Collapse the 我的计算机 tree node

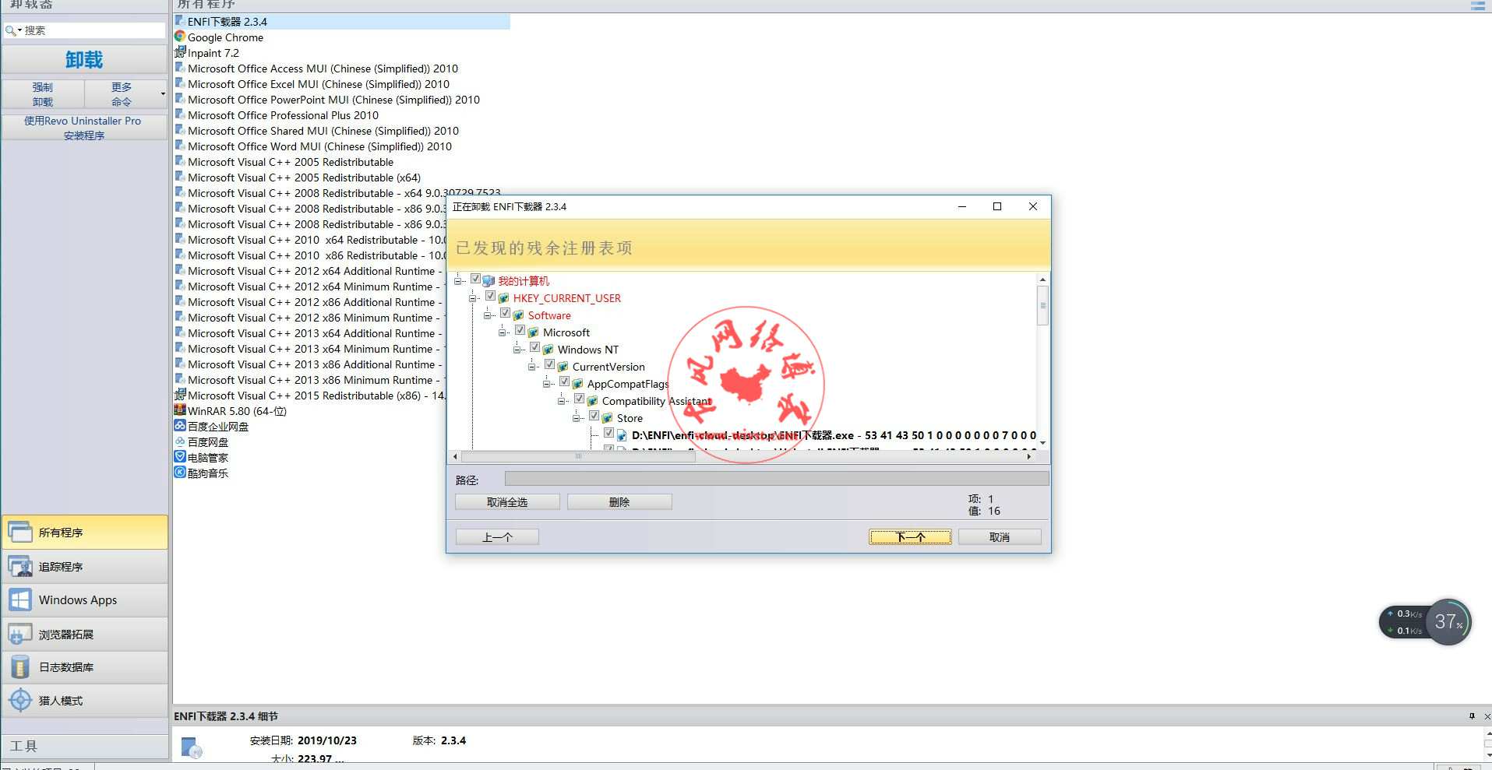[x=458, y=281]
